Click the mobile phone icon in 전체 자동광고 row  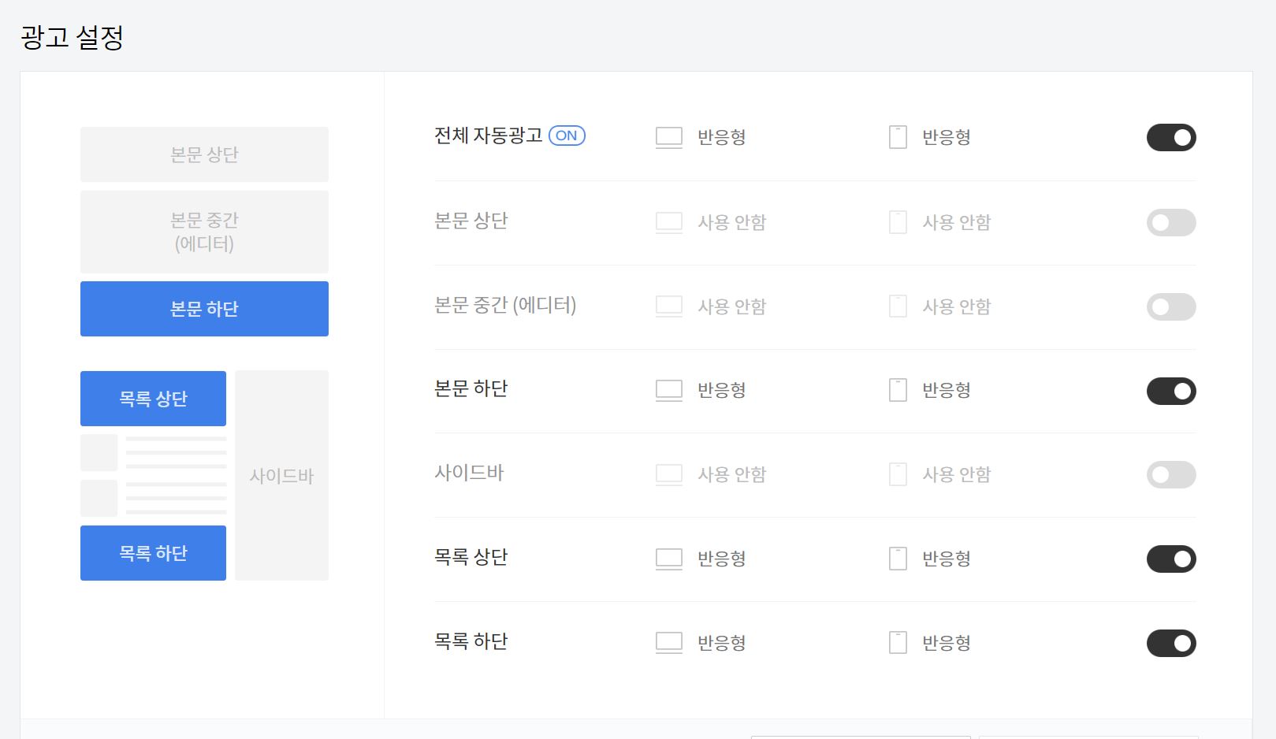tap(897, 136)
